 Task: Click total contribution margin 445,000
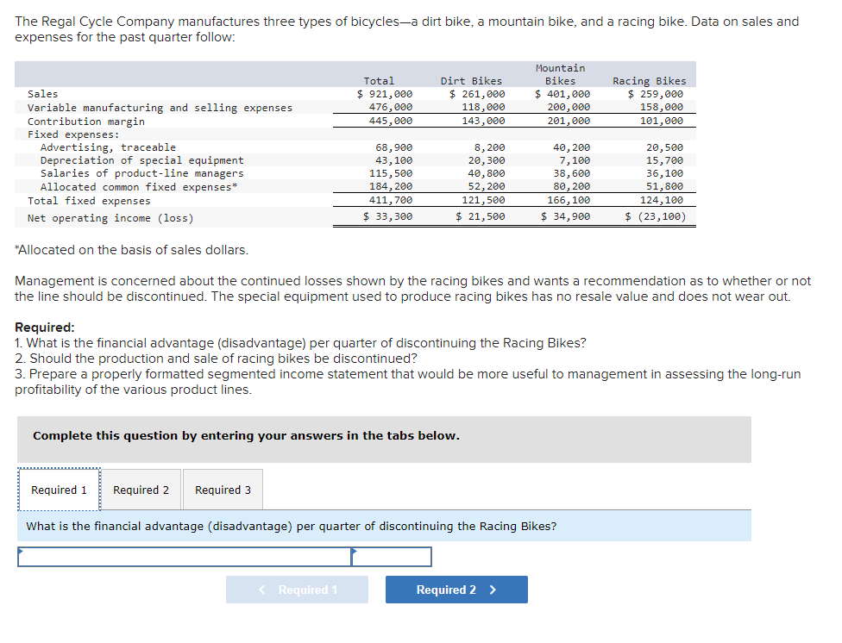391,121
